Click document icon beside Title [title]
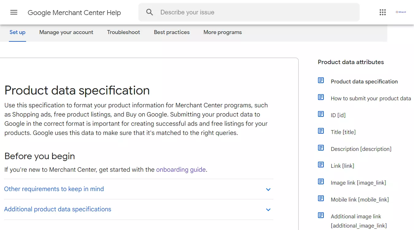 point(321,131)
